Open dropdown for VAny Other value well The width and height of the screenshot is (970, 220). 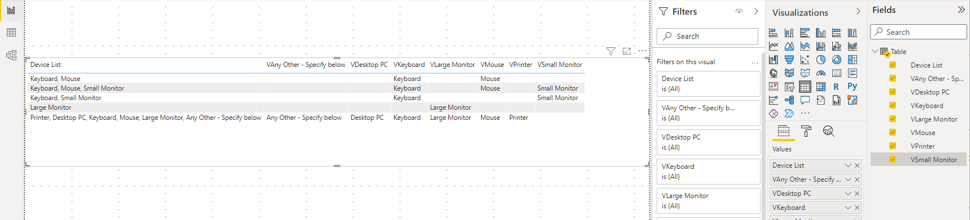(848, 179)
